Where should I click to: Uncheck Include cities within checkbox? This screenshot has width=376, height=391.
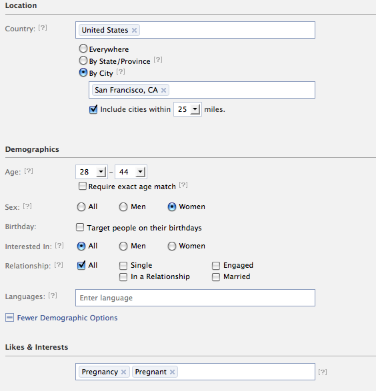93,109
